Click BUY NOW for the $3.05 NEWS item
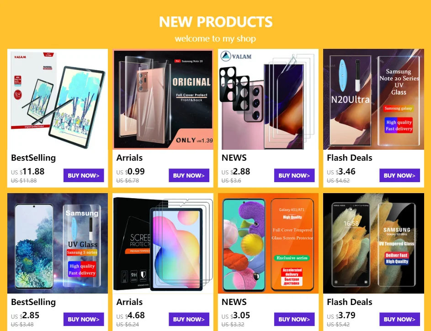The height and width of the screenshot is (331, 431). click(x=294, y=319)
